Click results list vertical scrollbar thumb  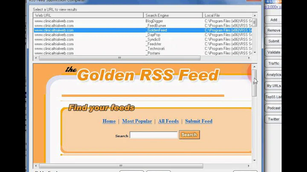tap(255, 22)
